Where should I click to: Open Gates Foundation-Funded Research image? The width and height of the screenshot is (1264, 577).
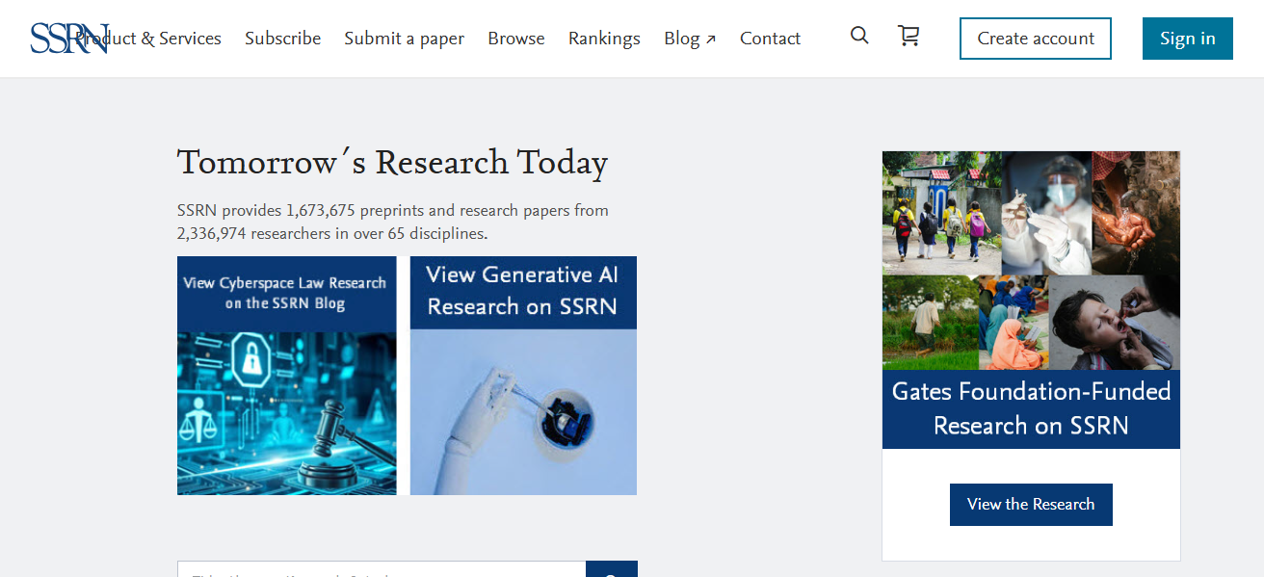point(1031,300)
